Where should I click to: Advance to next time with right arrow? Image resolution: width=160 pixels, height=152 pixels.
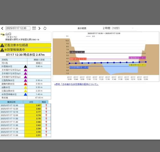tap(39, 28)
